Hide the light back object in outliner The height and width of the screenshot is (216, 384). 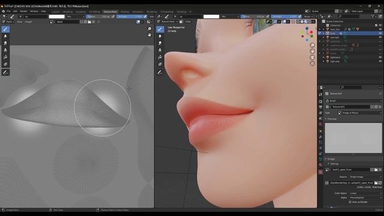(380, 58)
